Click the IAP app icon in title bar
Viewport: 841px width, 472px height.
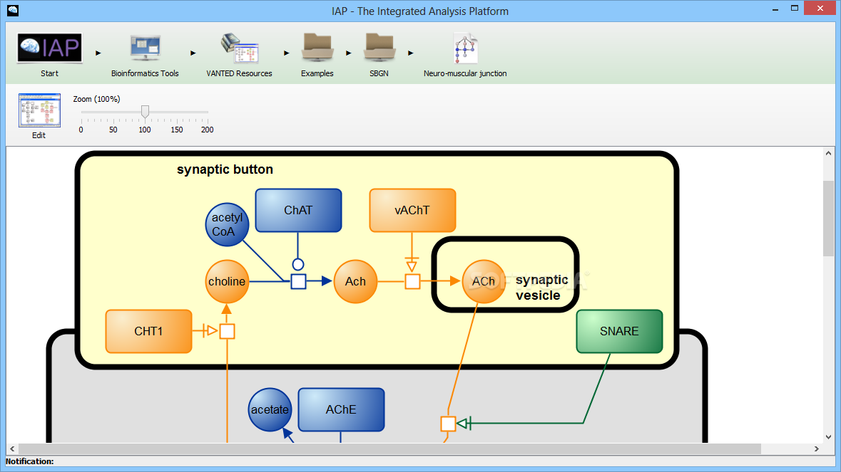pos(13,10)
